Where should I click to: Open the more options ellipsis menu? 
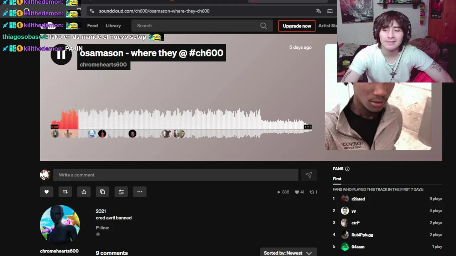pos(140,192)
